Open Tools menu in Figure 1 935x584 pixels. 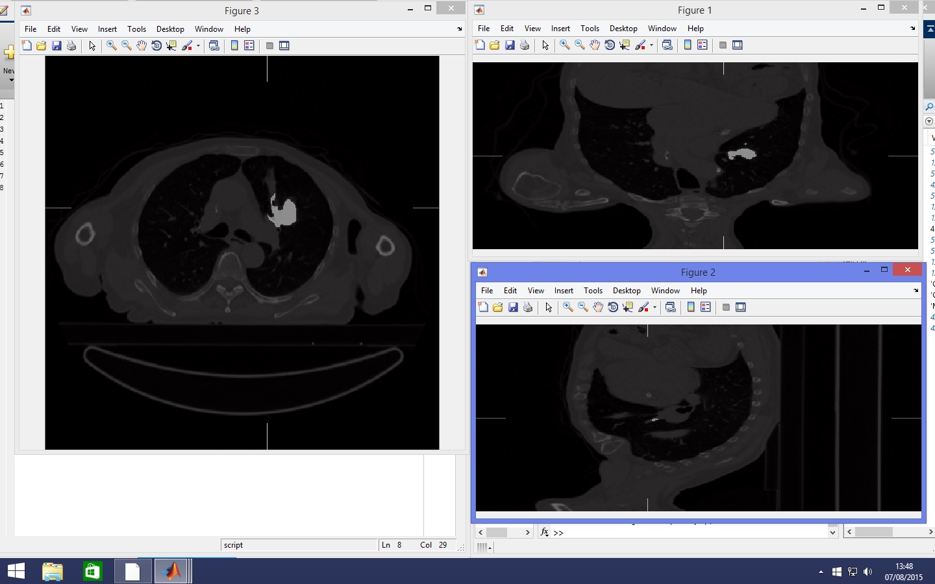590,29
